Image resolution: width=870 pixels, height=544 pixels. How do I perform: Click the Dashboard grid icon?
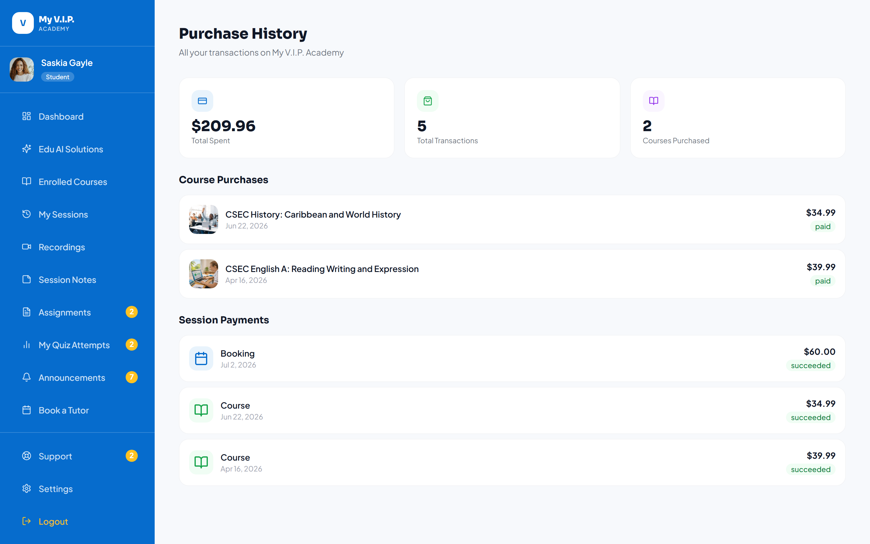27,116
